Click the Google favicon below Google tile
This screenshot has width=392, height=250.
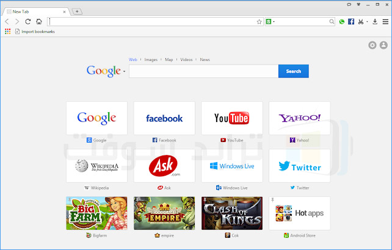tap(89, 140)
